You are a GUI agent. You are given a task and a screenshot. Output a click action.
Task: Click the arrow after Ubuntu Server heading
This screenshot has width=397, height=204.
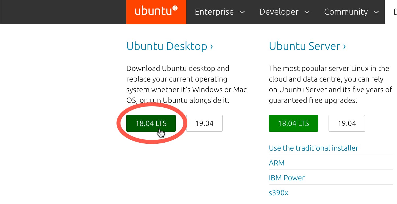pos(344,47)
